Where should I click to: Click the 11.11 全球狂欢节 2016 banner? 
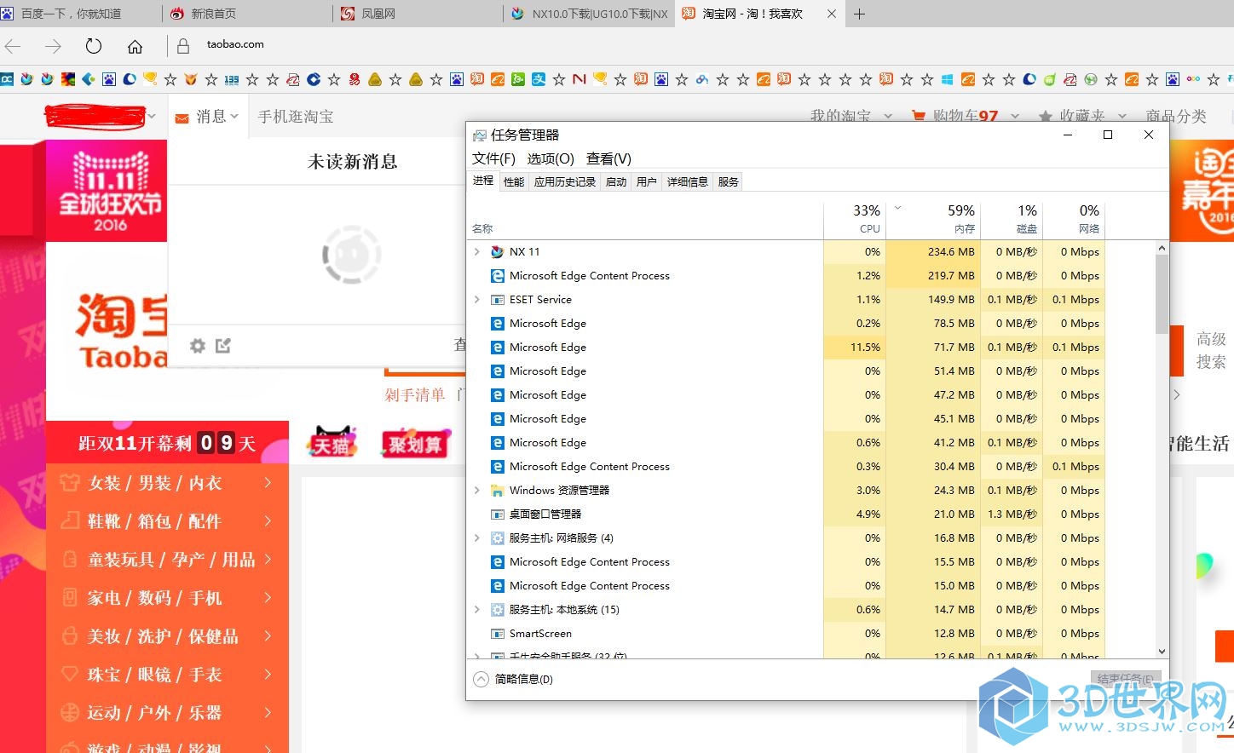(107, 191)
